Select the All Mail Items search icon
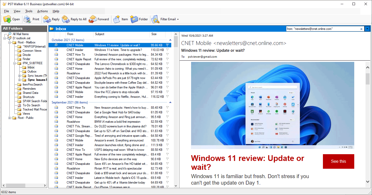 click(x=10, y=34)
